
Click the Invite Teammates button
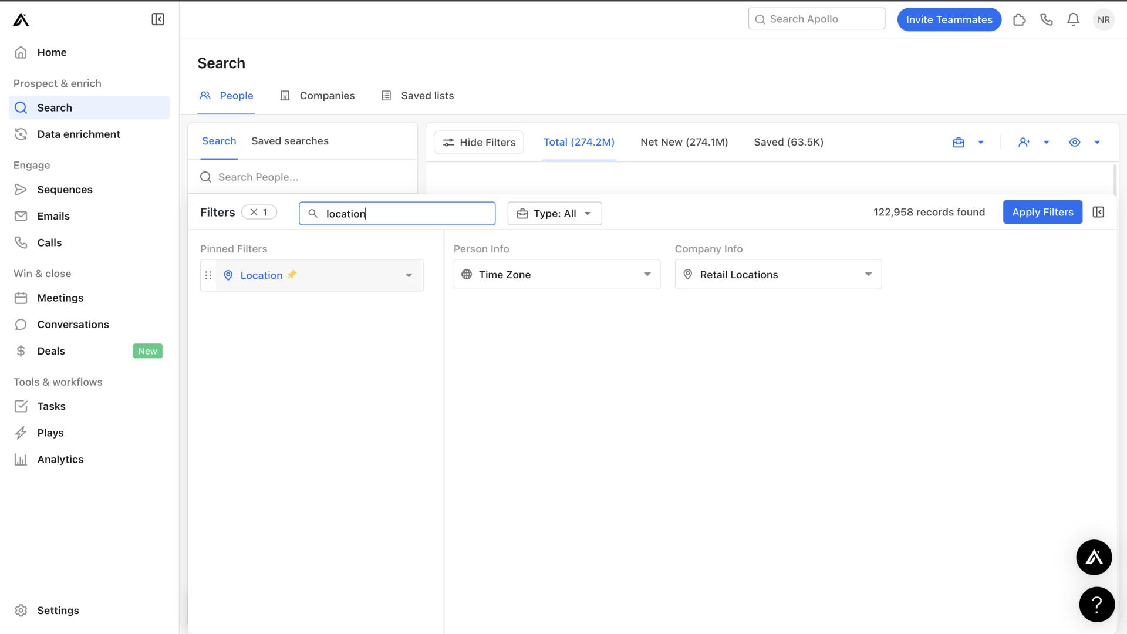tap(949, 19)
